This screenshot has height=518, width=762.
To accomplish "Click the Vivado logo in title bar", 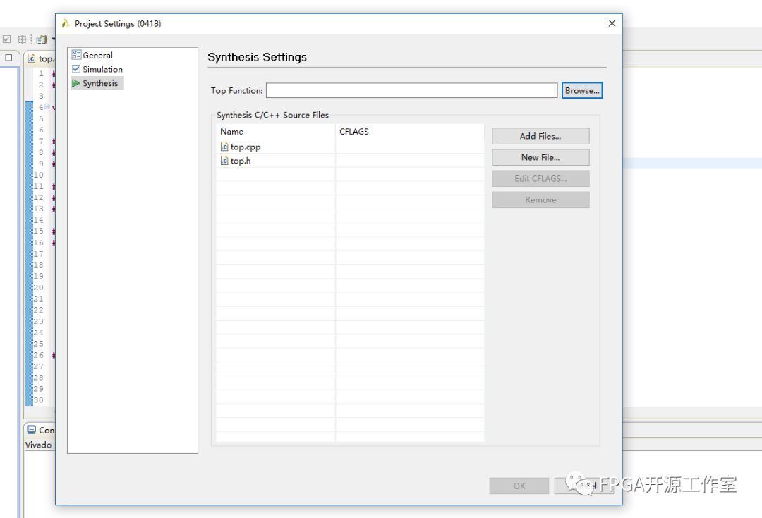I will point(66,24).
